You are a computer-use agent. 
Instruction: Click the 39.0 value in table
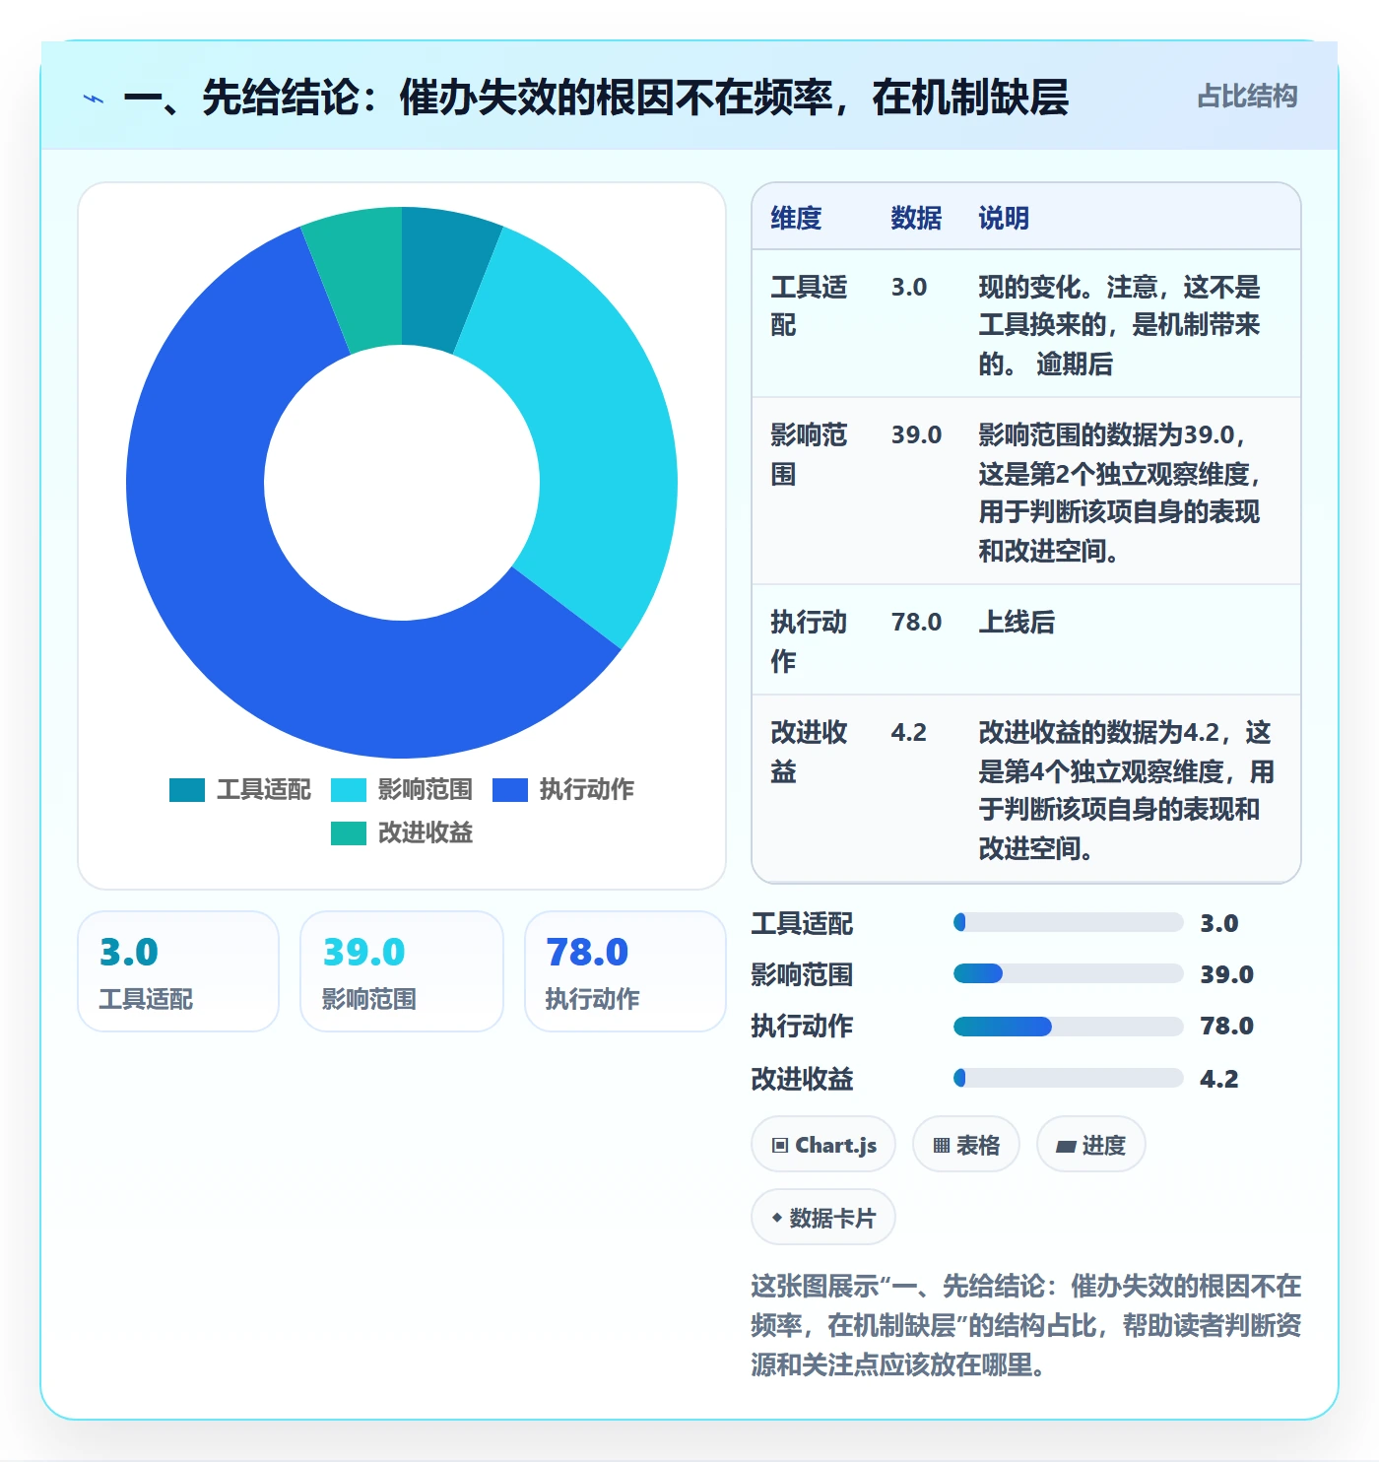pos(916,434)
